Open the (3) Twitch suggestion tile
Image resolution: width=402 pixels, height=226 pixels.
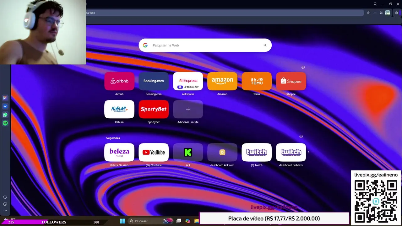tap(257, 152)
